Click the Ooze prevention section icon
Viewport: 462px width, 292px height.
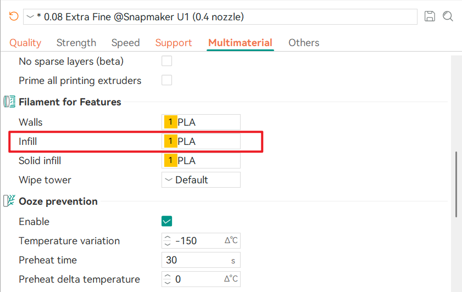9,201
